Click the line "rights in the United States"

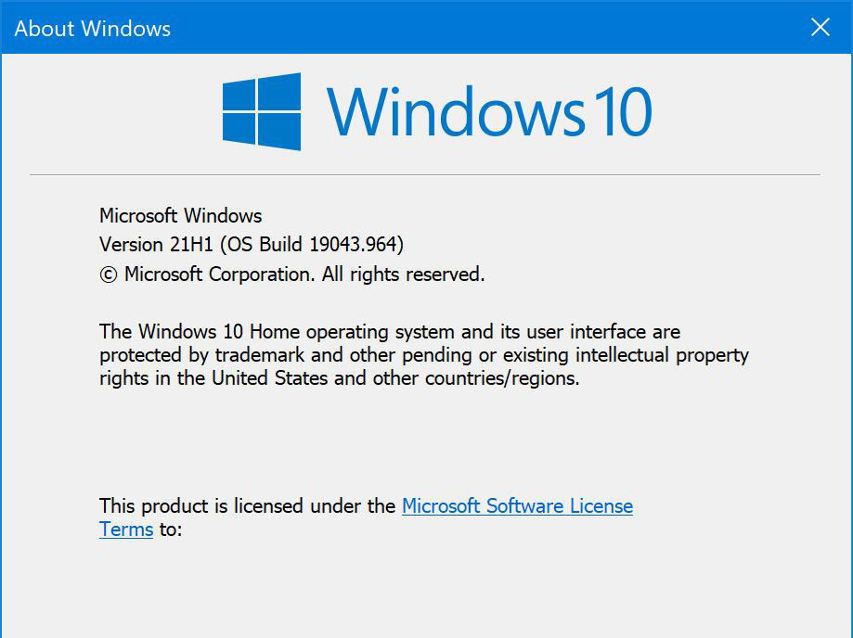(340, 378)
